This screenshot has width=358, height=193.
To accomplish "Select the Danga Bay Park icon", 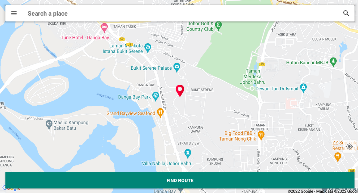I will coord(156,96).
